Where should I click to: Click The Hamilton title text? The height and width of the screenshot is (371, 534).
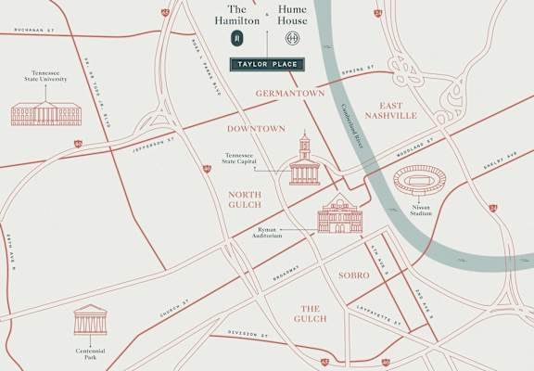(x=237, y=15)
